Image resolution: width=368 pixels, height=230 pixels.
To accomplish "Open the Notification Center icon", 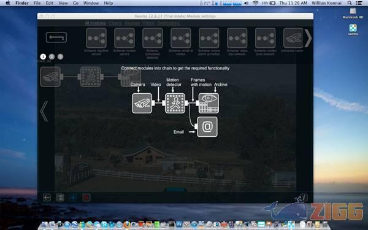I will pos(359,3).
